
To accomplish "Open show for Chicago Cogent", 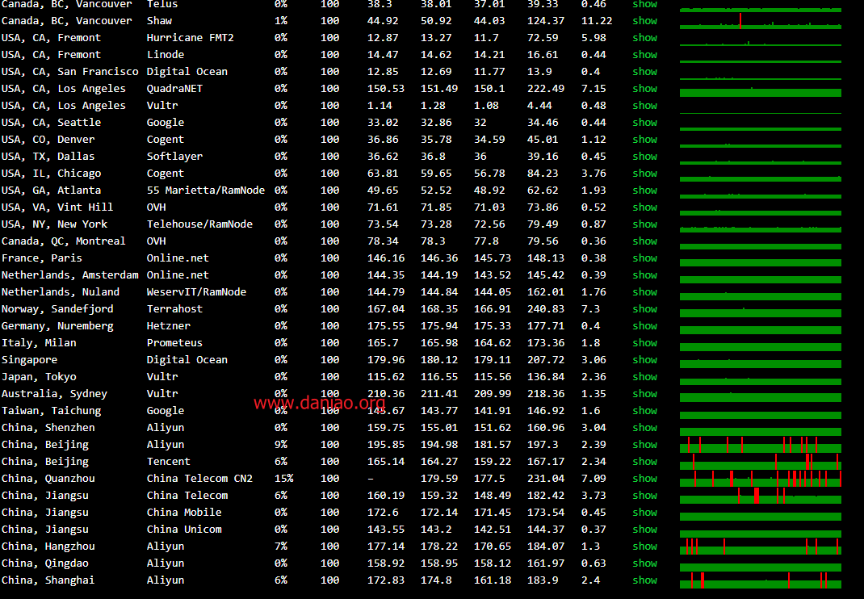I will [x=644, y=174].
